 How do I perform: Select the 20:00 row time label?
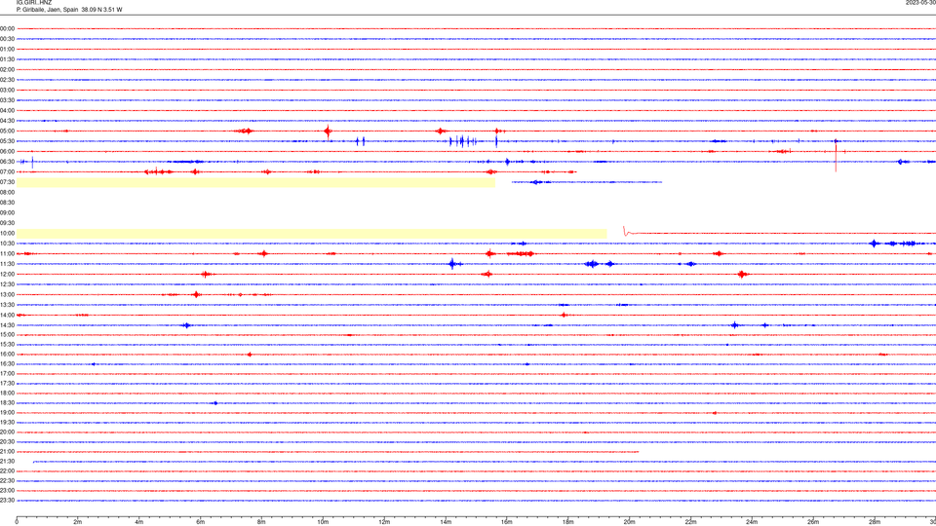7,432
